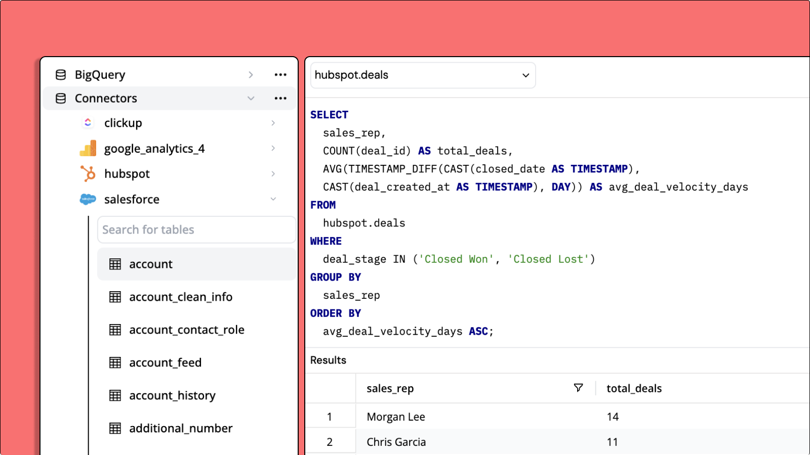Viewport: 810px width, 455px height.
Task: Click the ClickUp connector logo icon
Action: [88, 123]
